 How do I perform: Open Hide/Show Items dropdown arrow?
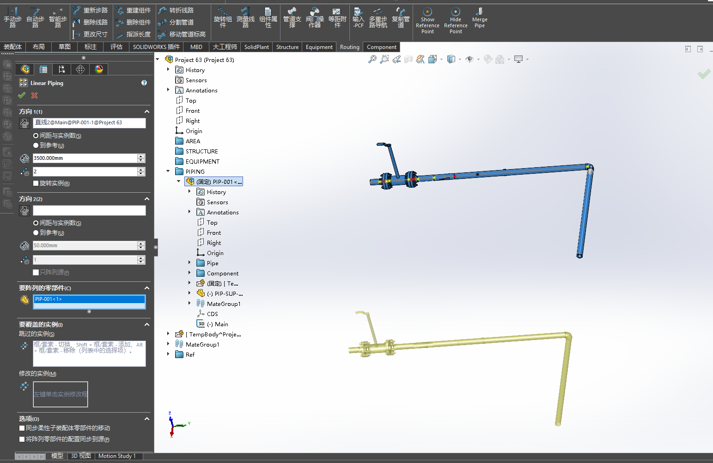[478, 59]
